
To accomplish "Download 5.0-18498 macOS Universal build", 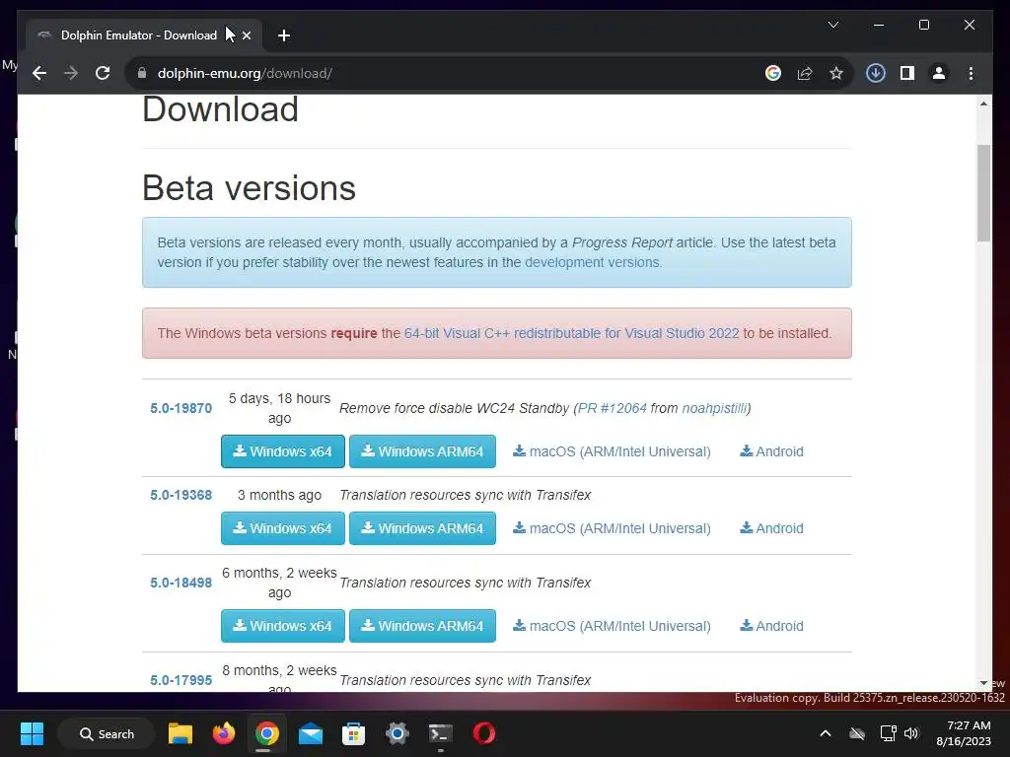I will [x=612, y=626].
